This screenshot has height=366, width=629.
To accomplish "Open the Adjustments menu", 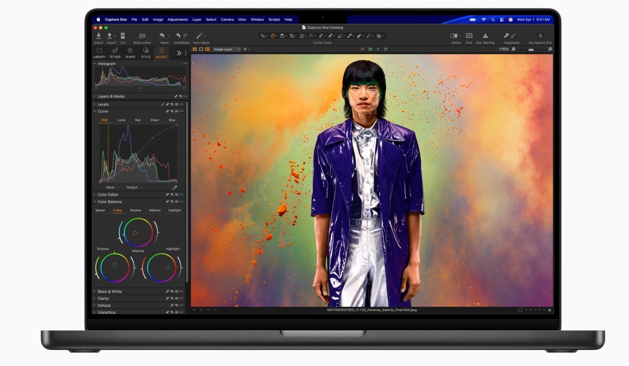I will tap(177, 19).
